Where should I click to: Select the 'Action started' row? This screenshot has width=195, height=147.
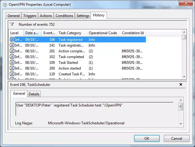point(77,68)
